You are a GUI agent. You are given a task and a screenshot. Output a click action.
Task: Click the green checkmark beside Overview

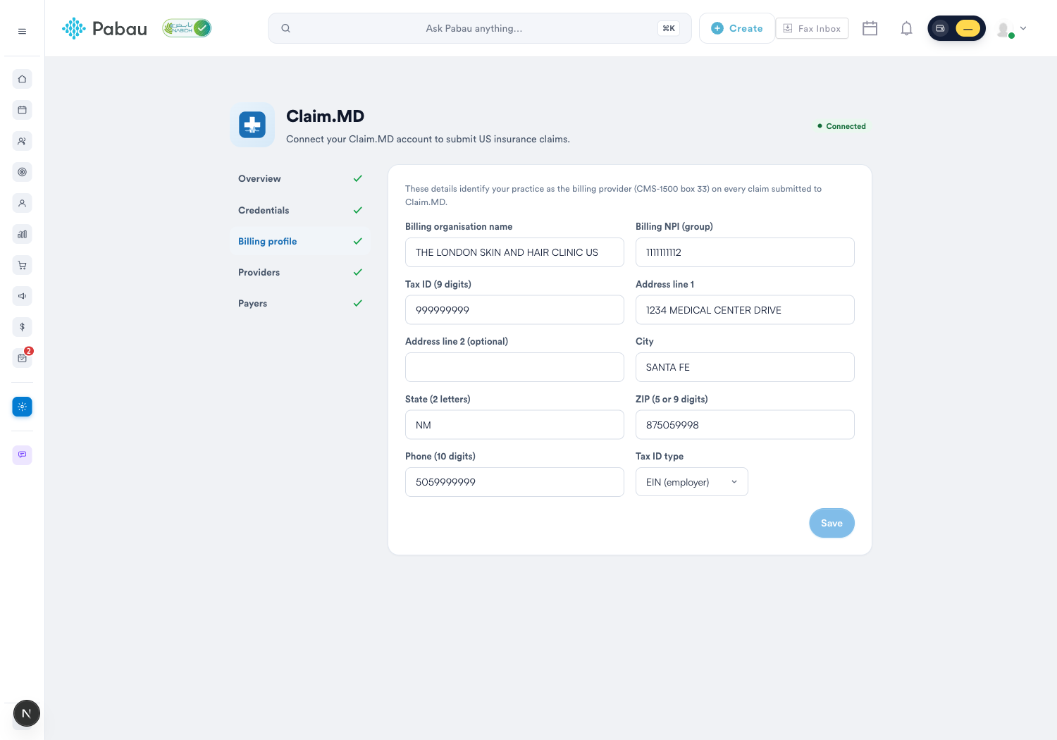pyautogui.click(x=357, y=179)
